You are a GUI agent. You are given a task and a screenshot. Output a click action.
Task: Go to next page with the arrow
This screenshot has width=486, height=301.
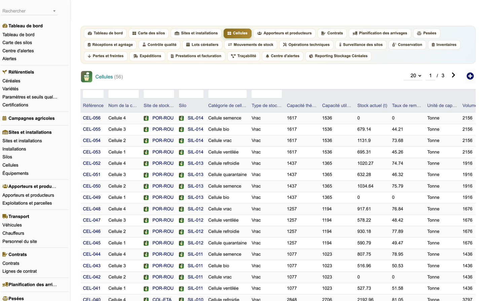453,75
